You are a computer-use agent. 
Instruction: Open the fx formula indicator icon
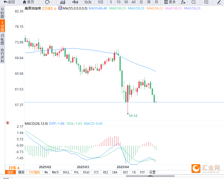click(x=183, y=2)
